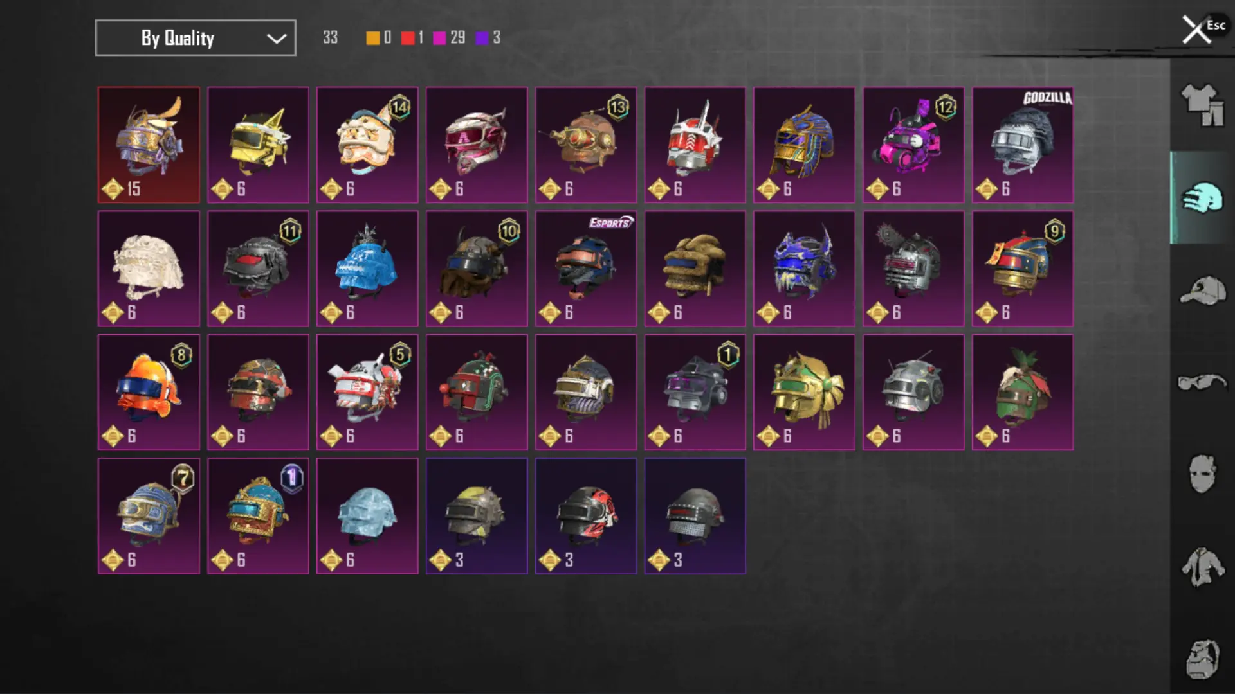Select the Godzilla-branded helmet
Image resolution: width=1235 pixels, height=694 pixels.
(1023, 145)
